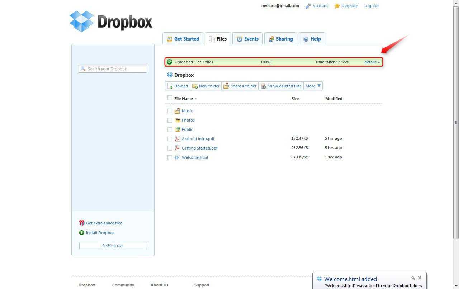Viewport: 459px width, 289px height.
Task: Click the green checkmark upload status icon
Action: pyautogui.click(x=170, y=62)
